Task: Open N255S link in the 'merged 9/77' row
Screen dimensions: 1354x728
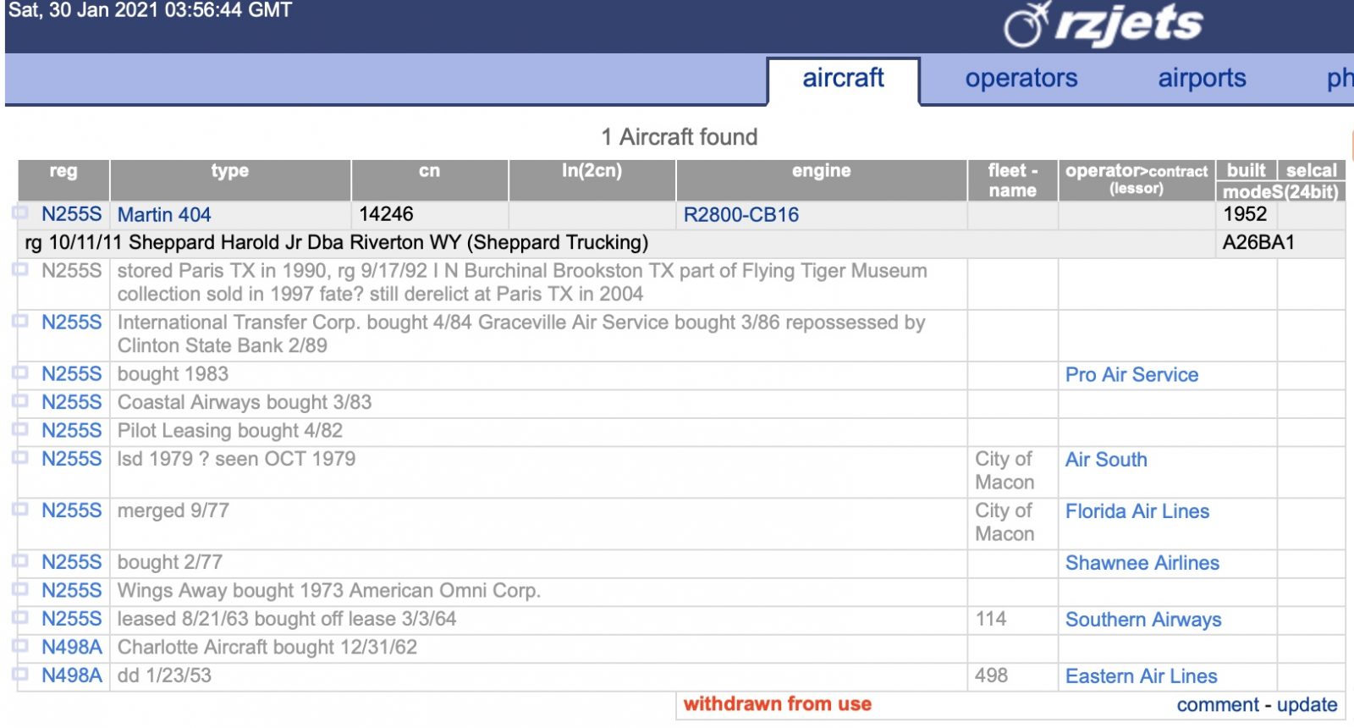Action: [72, 510]
